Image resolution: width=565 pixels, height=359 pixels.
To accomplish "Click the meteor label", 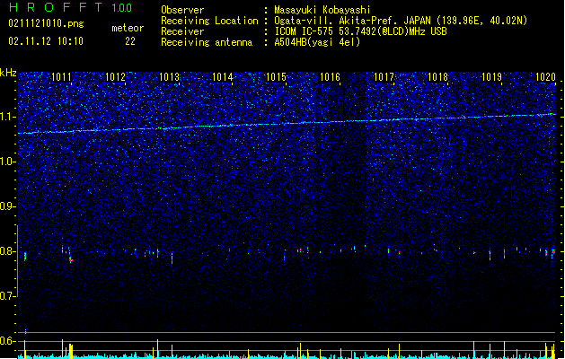I will [128, 28].
